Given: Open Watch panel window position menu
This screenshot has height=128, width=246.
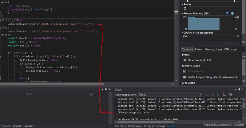Looking at the screenshot, I should 102,89.
